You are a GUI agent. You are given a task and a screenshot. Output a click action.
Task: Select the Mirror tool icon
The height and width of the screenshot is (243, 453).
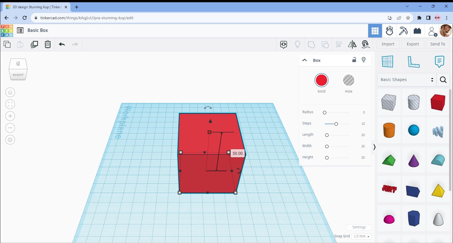352,44
